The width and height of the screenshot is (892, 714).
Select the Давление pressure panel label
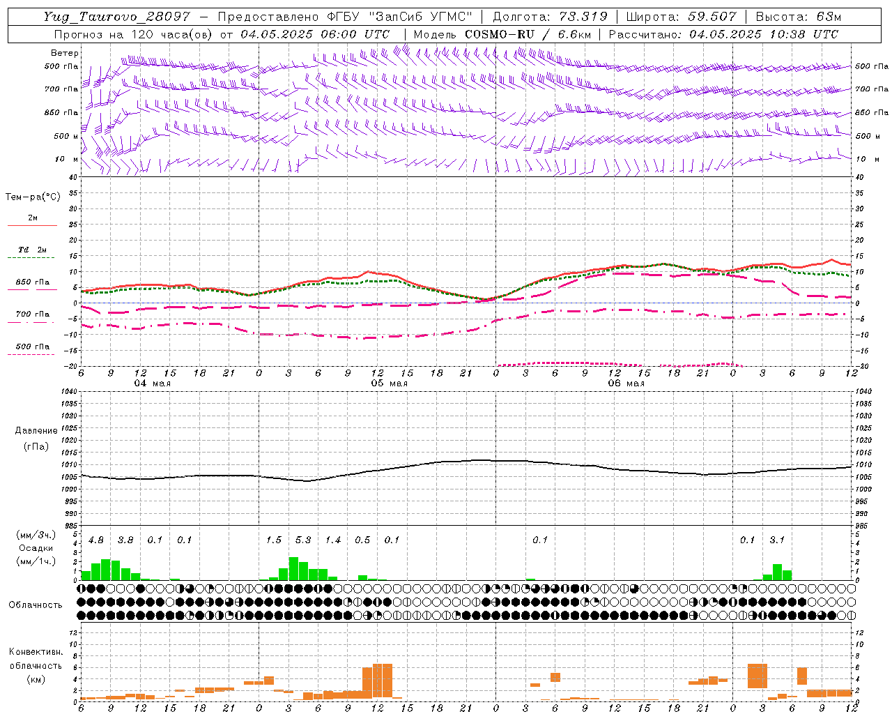point(36,431)
